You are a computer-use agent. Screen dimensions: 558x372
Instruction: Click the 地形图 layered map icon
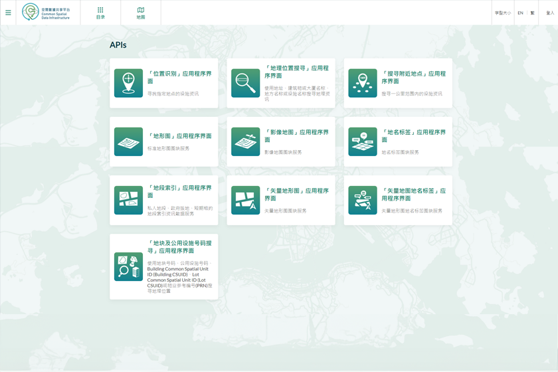(x=128, y=141)
